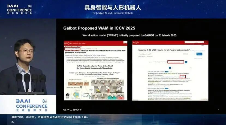This screenshot has width=226, height=125.
Task: Click the text "Embodied AI and Humanoid Robots"
Action: [113, 13]
